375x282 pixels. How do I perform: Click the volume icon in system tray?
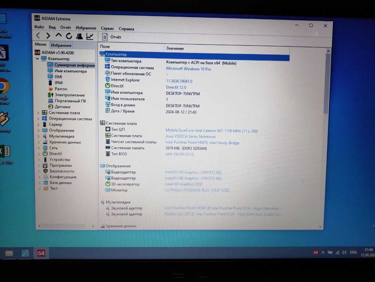(x=344, y=252)
